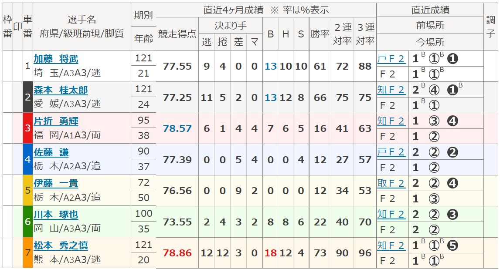
Task: Click 知F2 previous venue link for 川本
Action: coord(391,214)
